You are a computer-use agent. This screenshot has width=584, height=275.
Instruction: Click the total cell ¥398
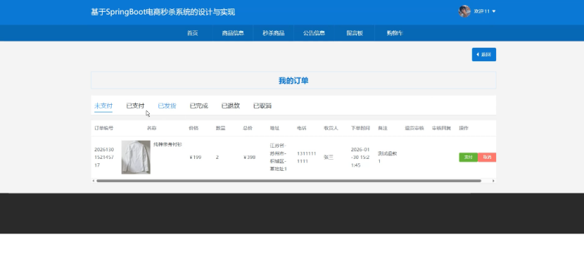249,158
